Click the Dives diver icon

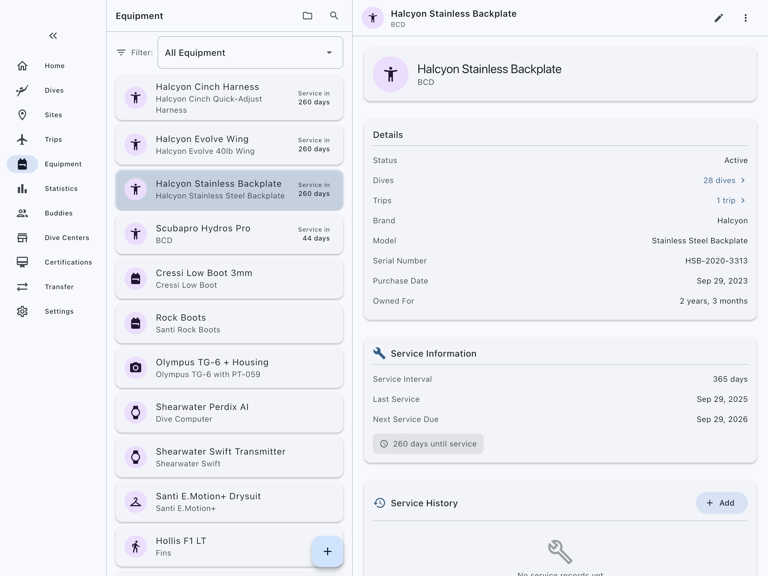[22, 90]
